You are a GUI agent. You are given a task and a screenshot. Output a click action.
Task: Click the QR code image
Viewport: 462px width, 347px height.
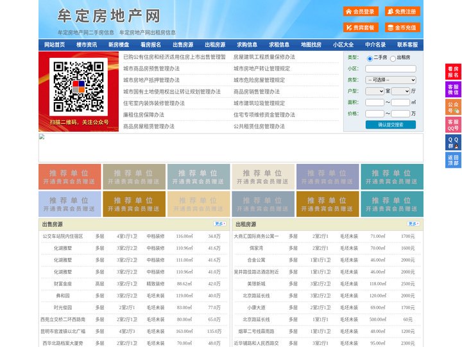click(x=78, y=87)
